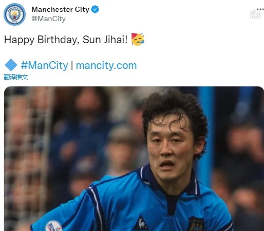The height and width of the screenshot is (231, 264).
Task: Open the tweet's three-dot more menu
Action: tap(260, 9)
